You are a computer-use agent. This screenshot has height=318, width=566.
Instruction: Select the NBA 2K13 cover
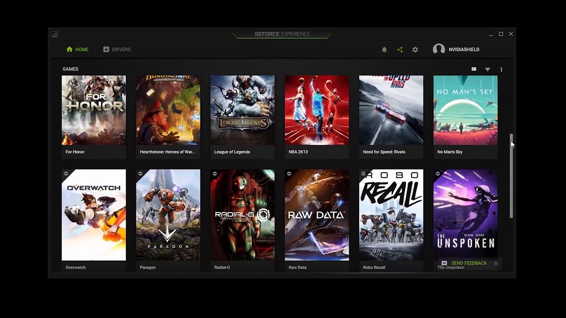click(x=317, y=110)
